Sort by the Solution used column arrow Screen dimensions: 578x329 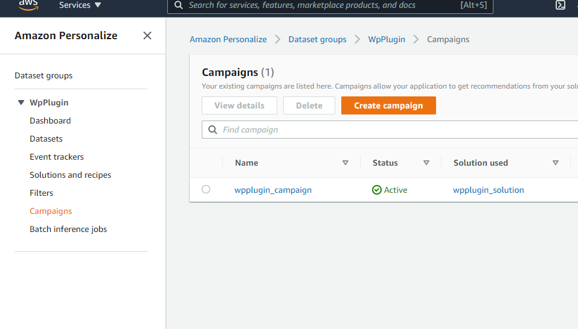pyautogui.click(x=556, y=163)
